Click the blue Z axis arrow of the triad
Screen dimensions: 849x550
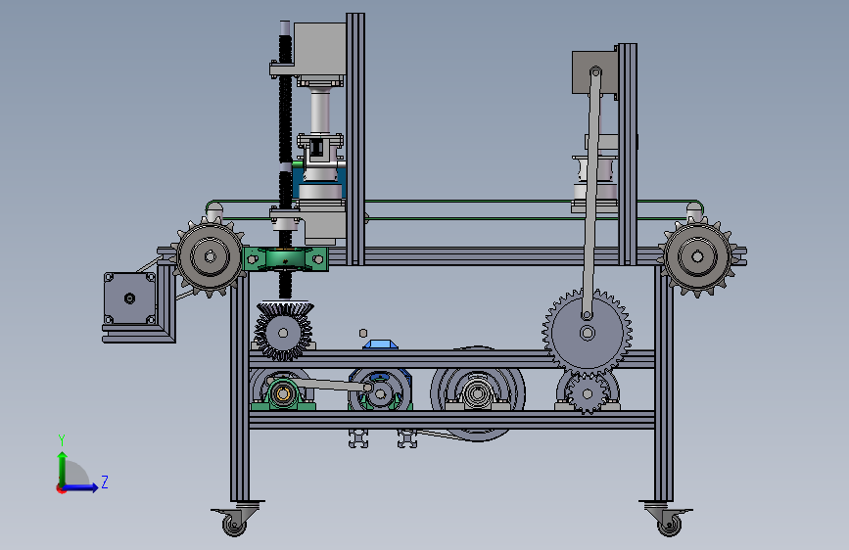[81, 487]
